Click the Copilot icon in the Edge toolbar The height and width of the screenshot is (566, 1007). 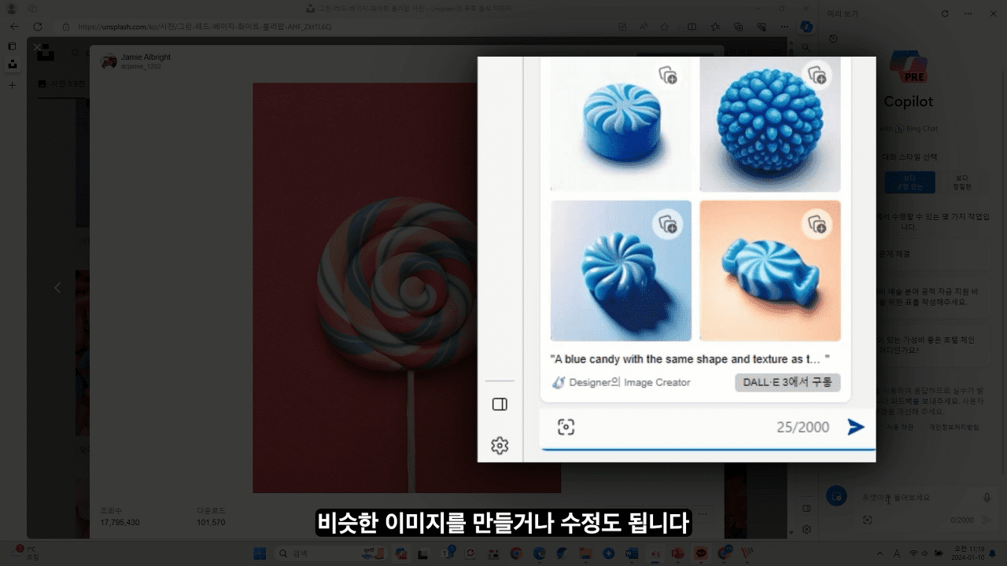tap(806, 26)
